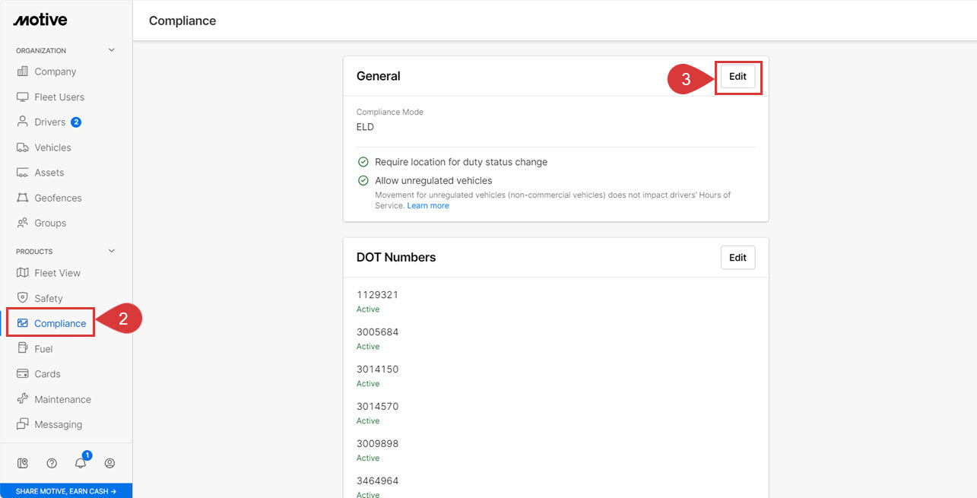977x498 pixels.
Task: Collapse the Products section chevron
Action: [x=112, y=251]
